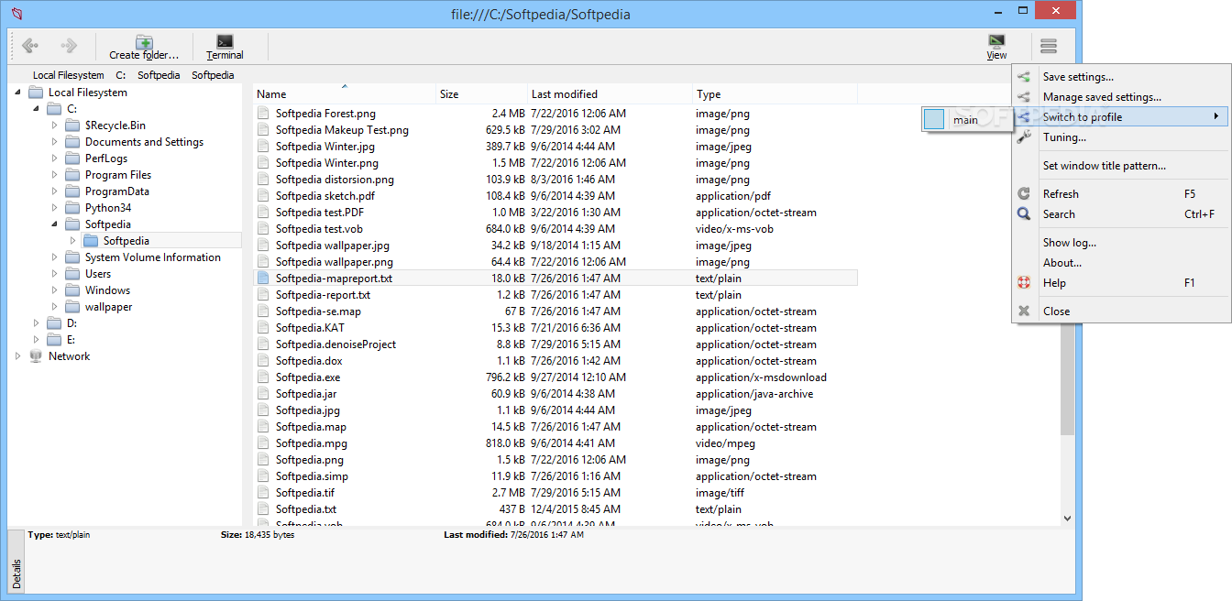Screen dimensions: 1232x601
Task: Click the Refresh icon in menu
Action: [x=1024, y=194]
